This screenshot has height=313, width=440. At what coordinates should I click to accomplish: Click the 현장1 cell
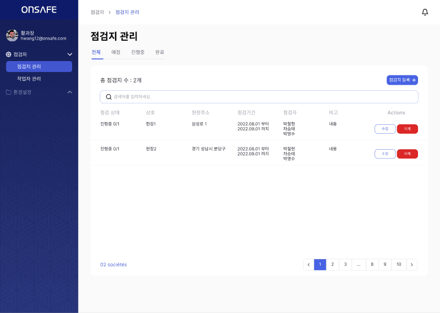tap(151, 124)
